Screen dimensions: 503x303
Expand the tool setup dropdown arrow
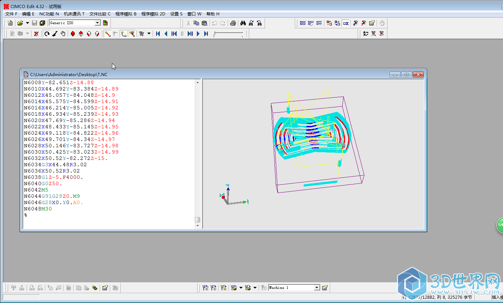pyautogui.click(x=149, y=34)
